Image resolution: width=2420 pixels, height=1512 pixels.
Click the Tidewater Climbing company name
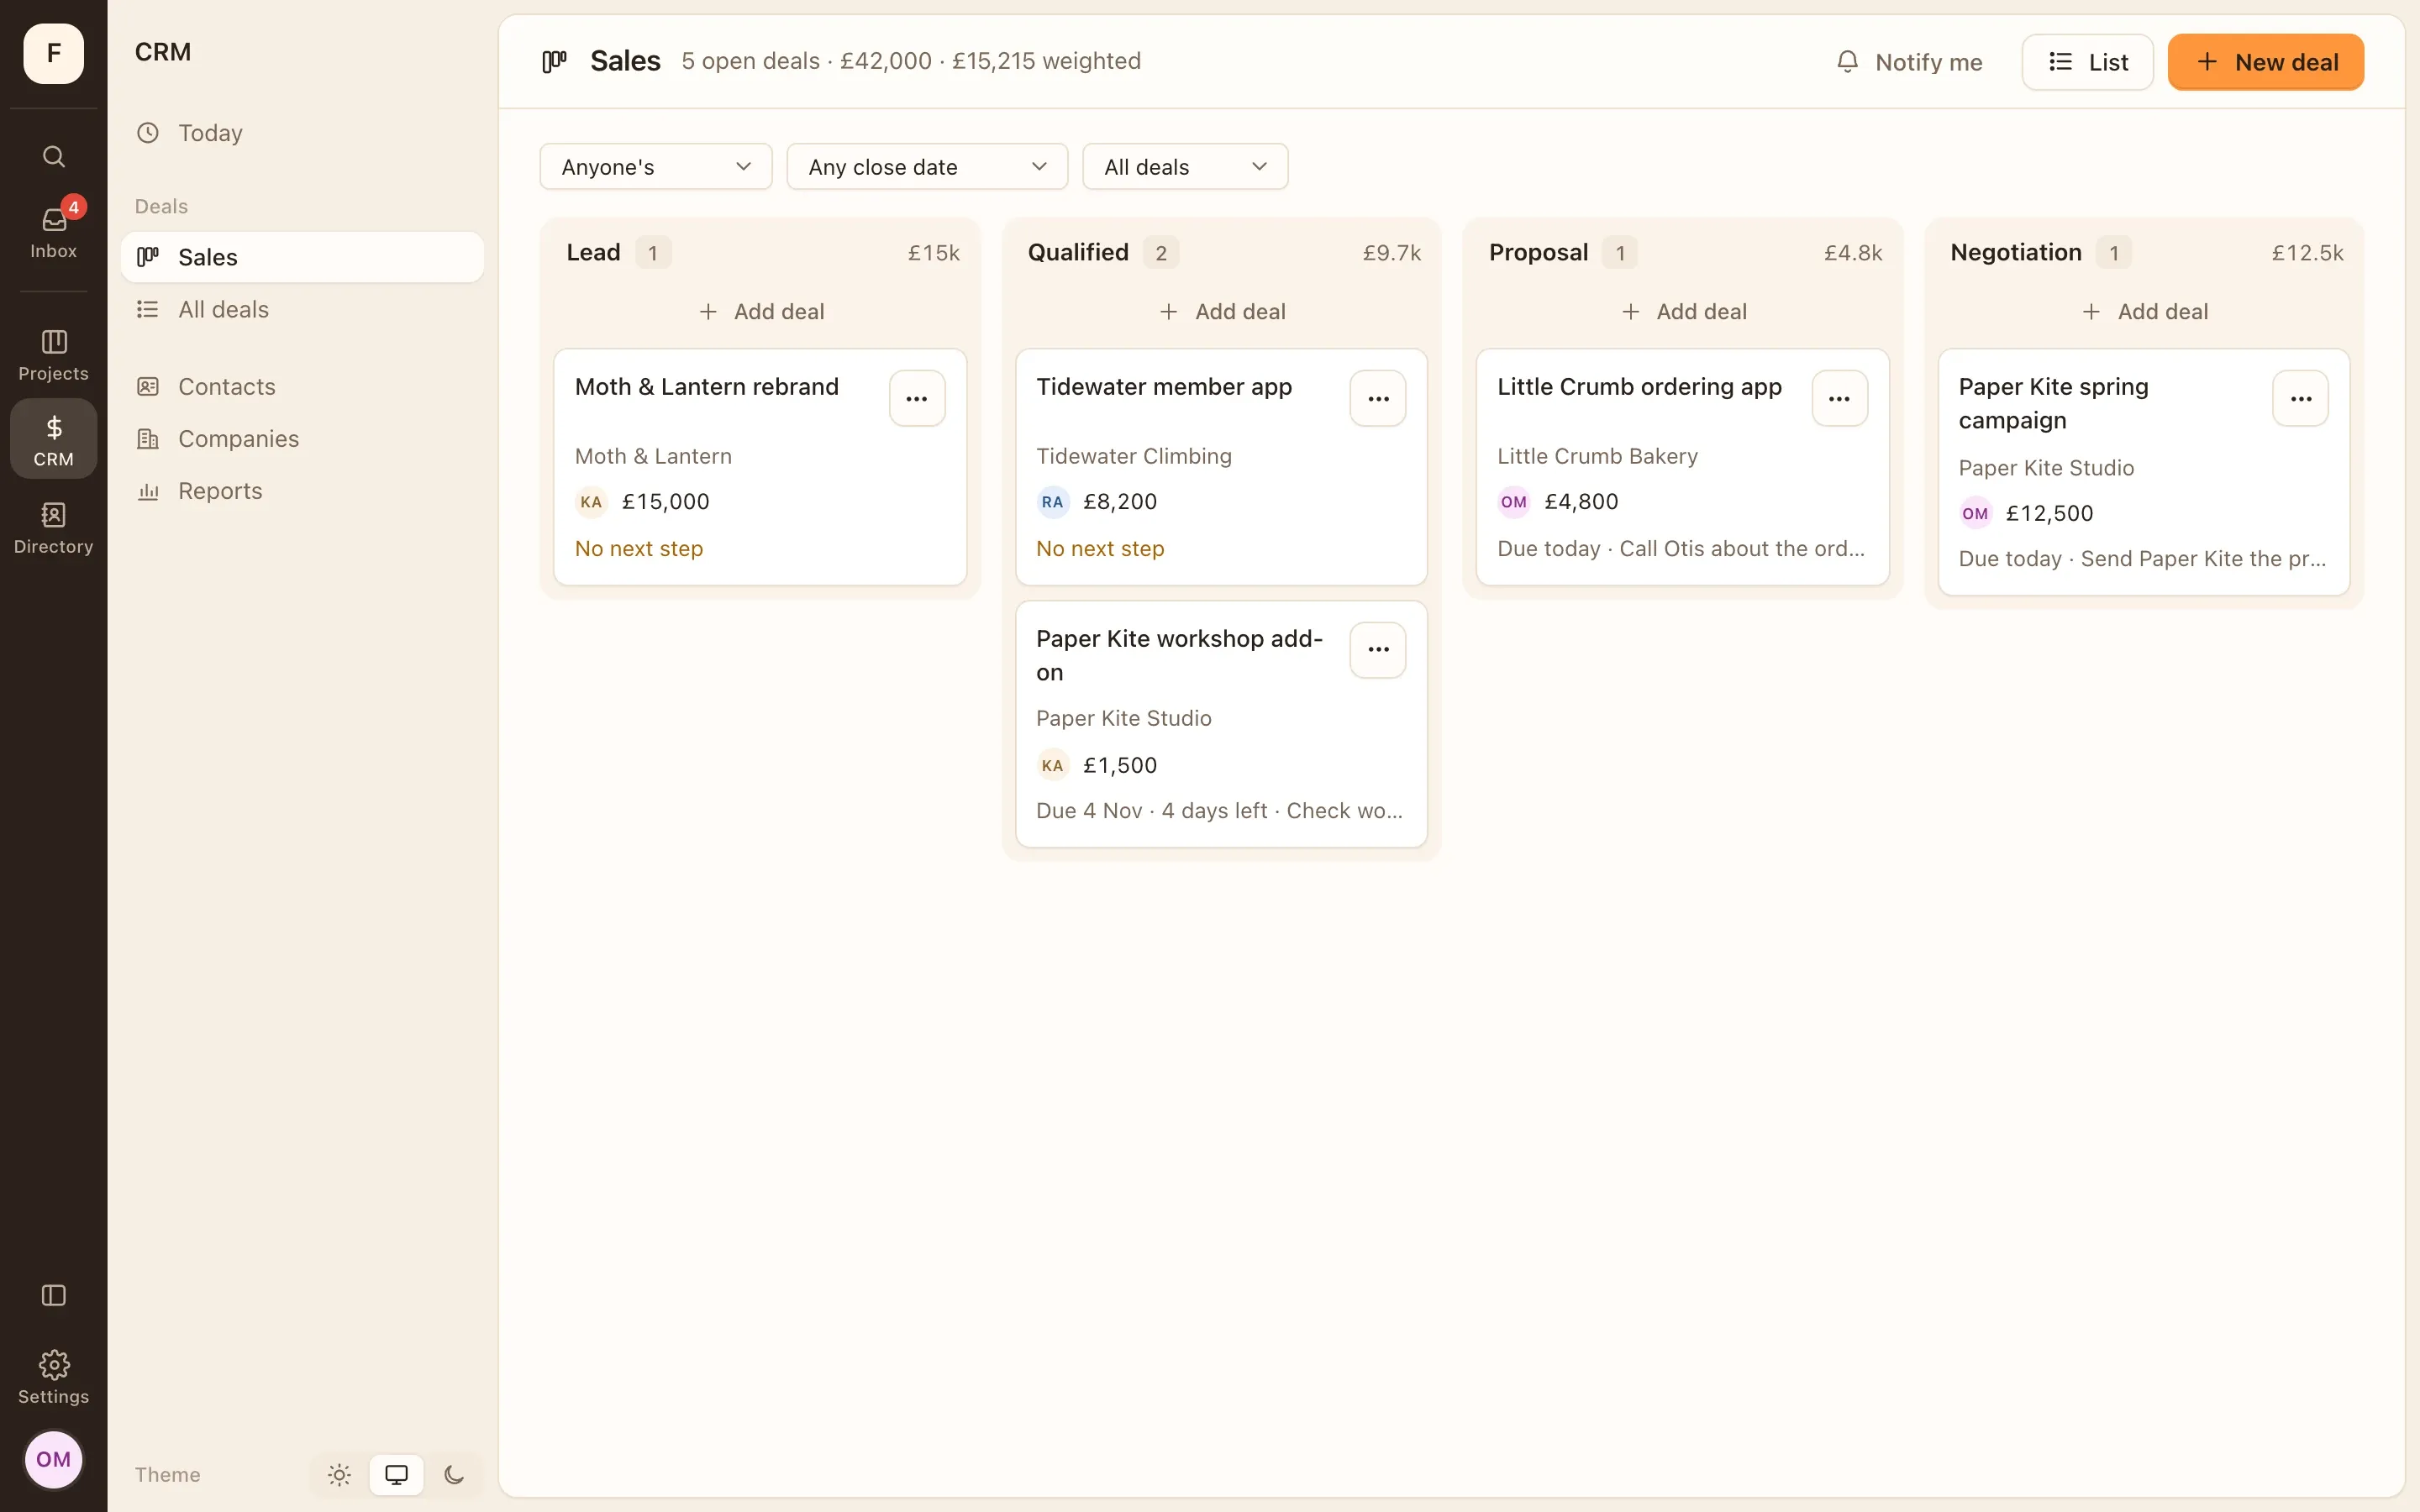(1133, 456)
